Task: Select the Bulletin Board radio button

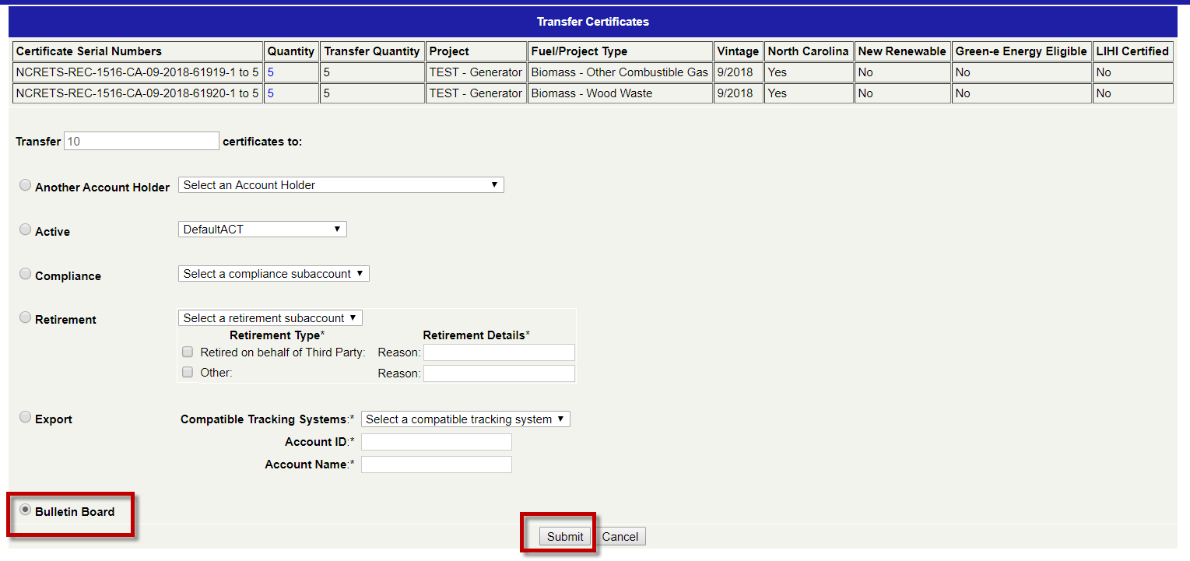Action: point(26,510)
